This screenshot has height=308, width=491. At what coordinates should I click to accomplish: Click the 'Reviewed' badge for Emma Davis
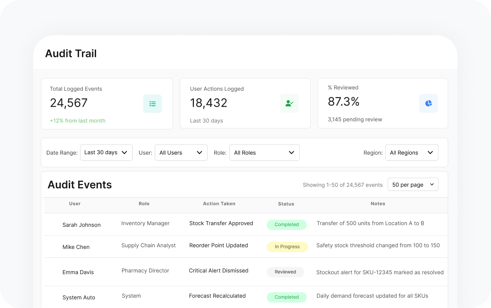[285, 272]
